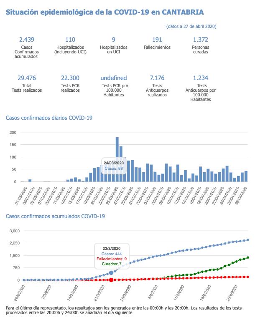Click the undefined Tests PCR per 100.000 value
This screenshot has width=255, height=317.
coord(113,78)
